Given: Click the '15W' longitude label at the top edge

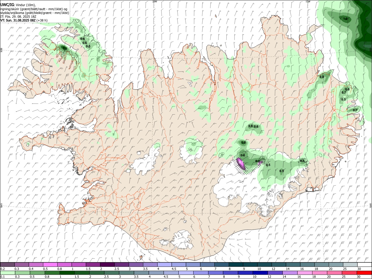Looking at the screenshot, I should [308, 1].
